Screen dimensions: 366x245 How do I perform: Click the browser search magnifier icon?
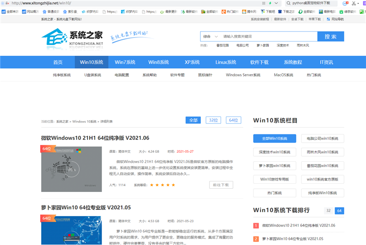[289, 3]
